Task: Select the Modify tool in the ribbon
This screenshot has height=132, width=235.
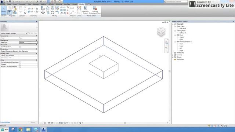Action: tap(3, 10)
